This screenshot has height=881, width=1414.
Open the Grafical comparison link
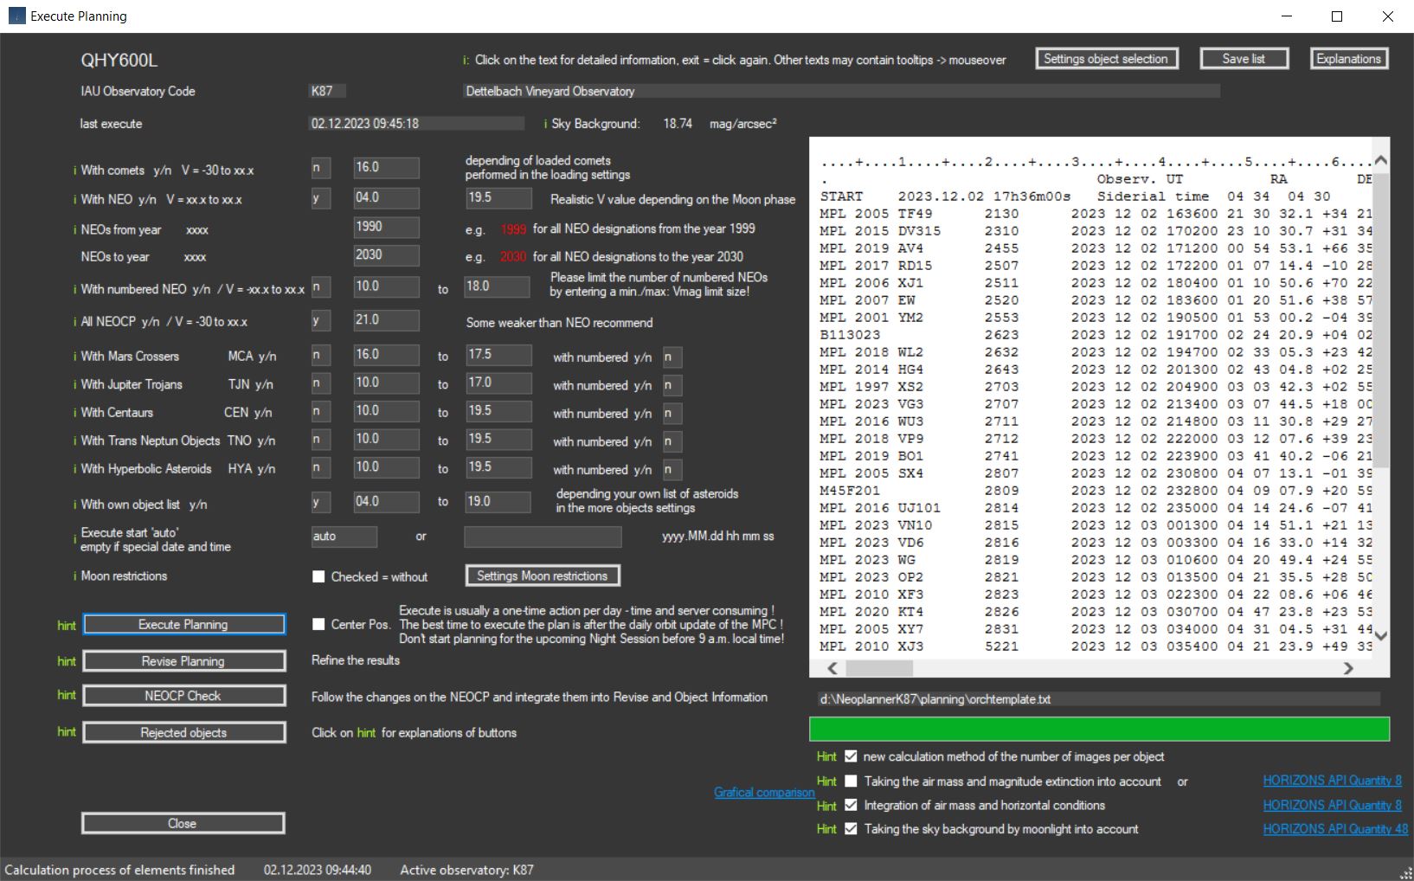pos(764,792)
